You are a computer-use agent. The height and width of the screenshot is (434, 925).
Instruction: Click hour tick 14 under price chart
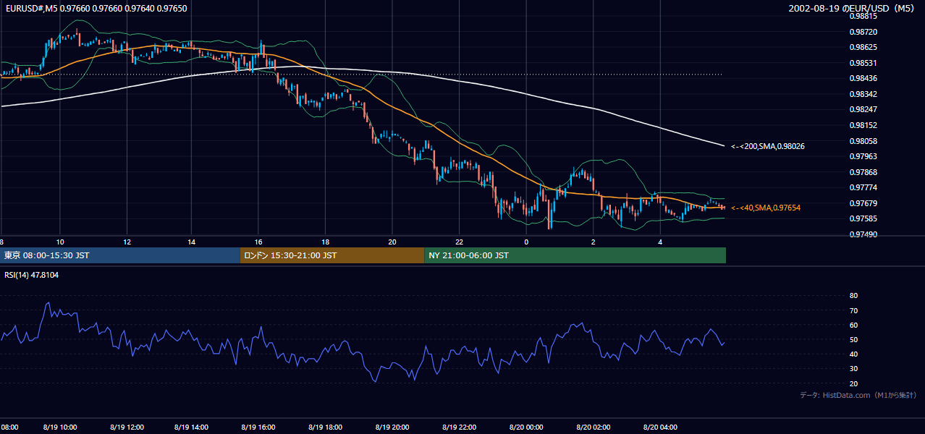point(191,242)
